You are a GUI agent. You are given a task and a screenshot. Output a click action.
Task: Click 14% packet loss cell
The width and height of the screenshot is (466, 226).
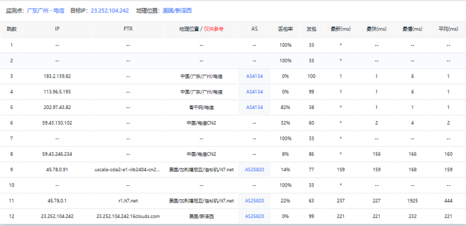click(x=285, y=169)
